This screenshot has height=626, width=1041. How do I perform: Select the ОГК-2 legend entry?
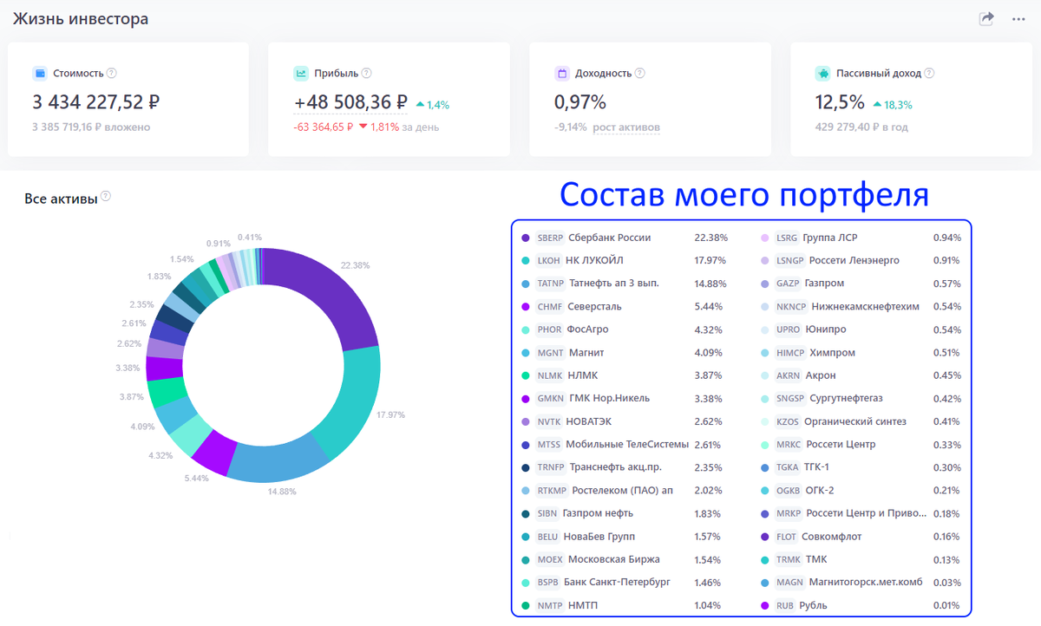pos(861,490)
